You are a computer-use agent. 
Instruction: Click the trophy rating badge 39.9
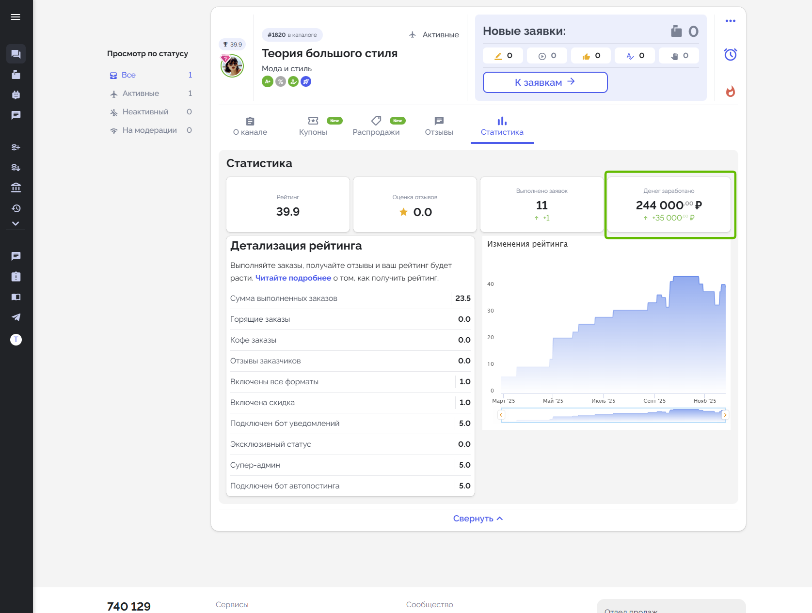click(x=232, y=45)
